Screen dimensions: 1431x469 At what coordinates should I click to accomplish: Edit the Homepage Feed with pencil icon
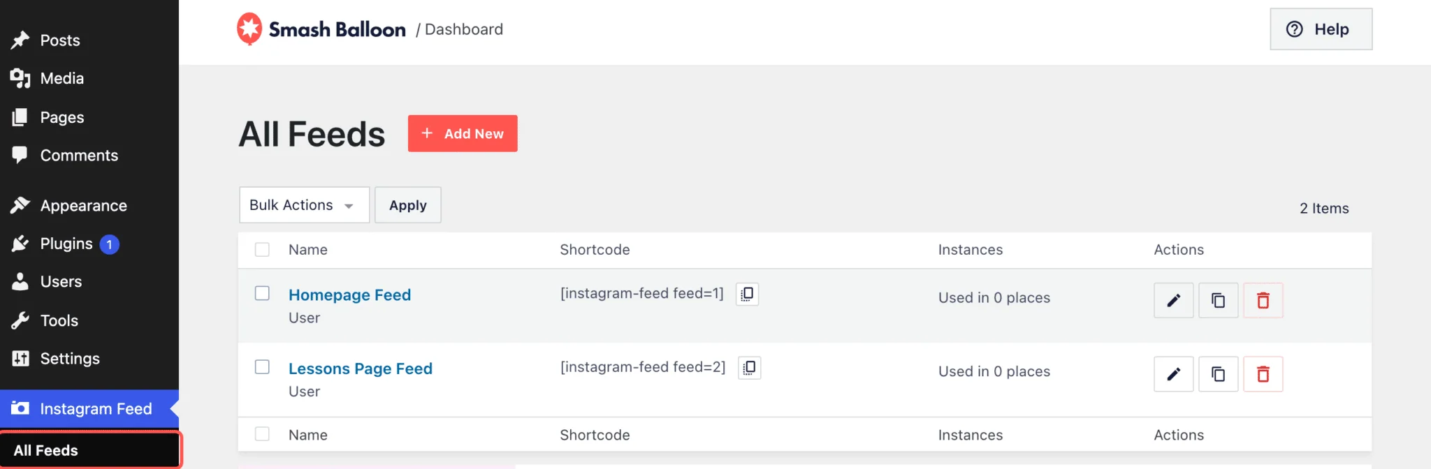coord(1173,300)
